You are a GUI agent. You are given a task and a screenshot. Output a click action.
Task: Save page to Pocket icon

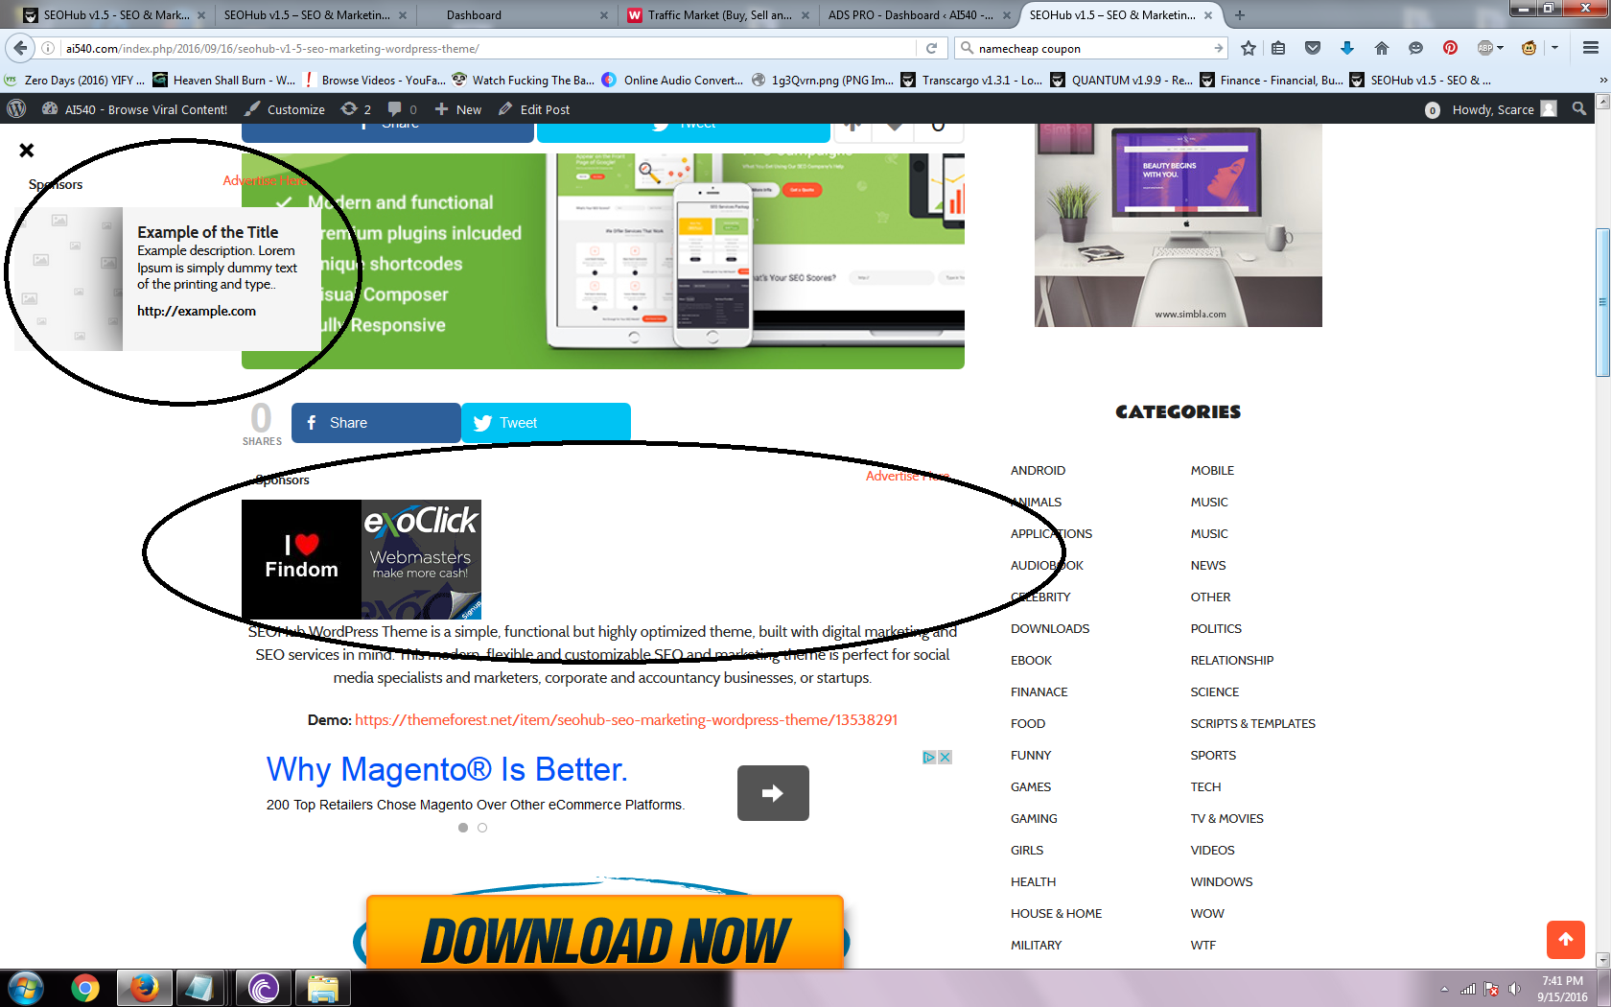(1313, 48)
